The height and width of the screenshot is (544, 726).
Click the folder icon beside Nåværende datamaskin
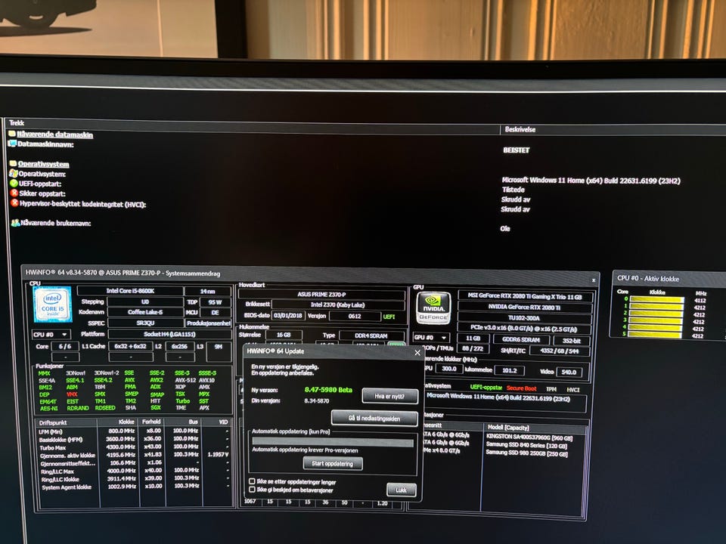(13, 134)
